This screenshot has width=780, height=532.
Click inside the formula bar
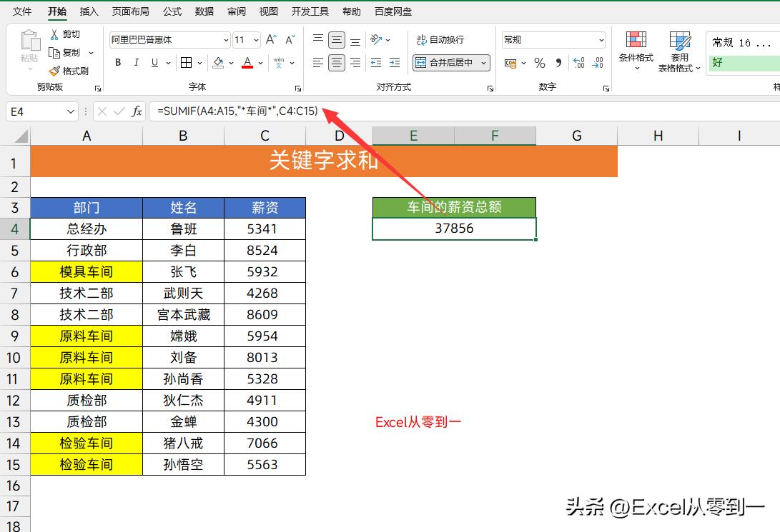(x=286, y=111)
